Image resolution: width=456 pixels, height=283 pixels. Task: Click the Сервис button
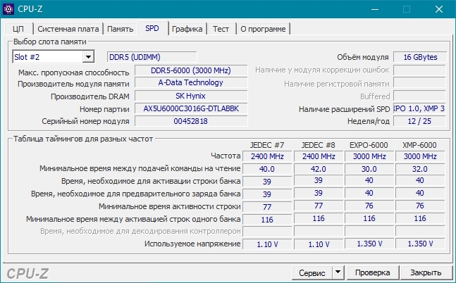[312, 272]
